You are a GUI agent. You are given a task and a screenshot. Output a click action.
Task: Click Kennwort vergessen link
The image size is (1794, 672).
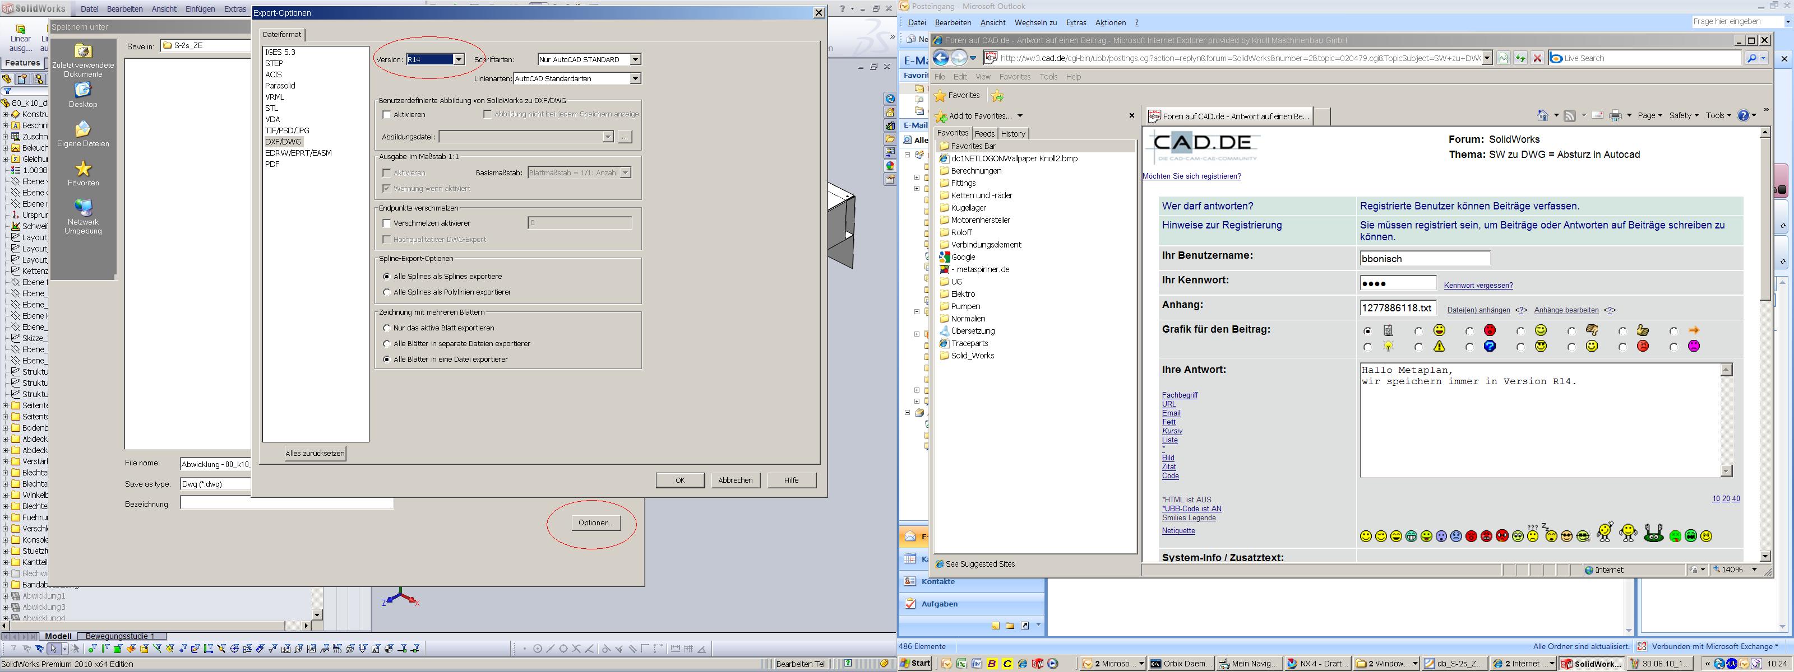pos(1478,285)
